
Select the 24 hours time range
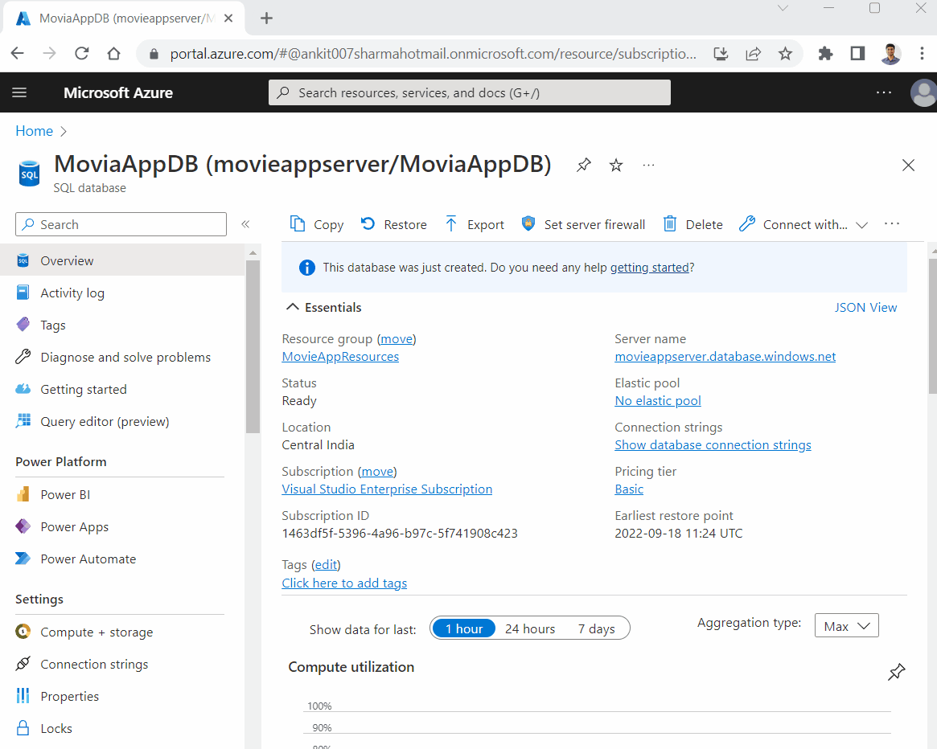pyautogui.click(x=529, y=628)
